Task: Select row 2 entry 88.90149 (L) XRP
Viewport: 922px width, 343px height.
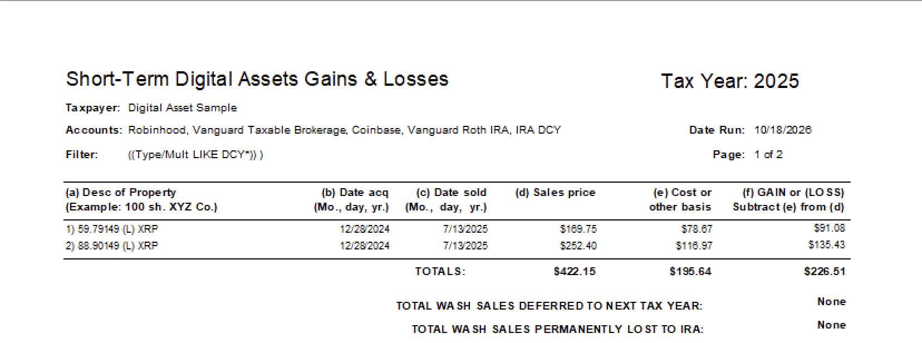Action: [112, 246]
